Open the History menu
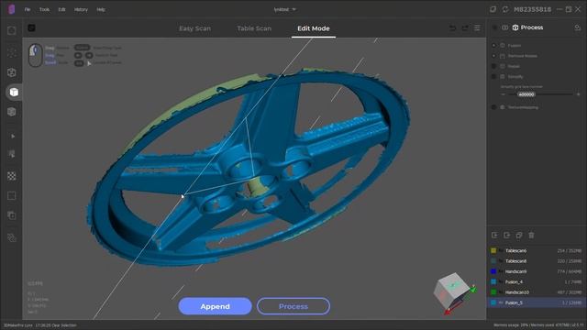 pos(81,9)
